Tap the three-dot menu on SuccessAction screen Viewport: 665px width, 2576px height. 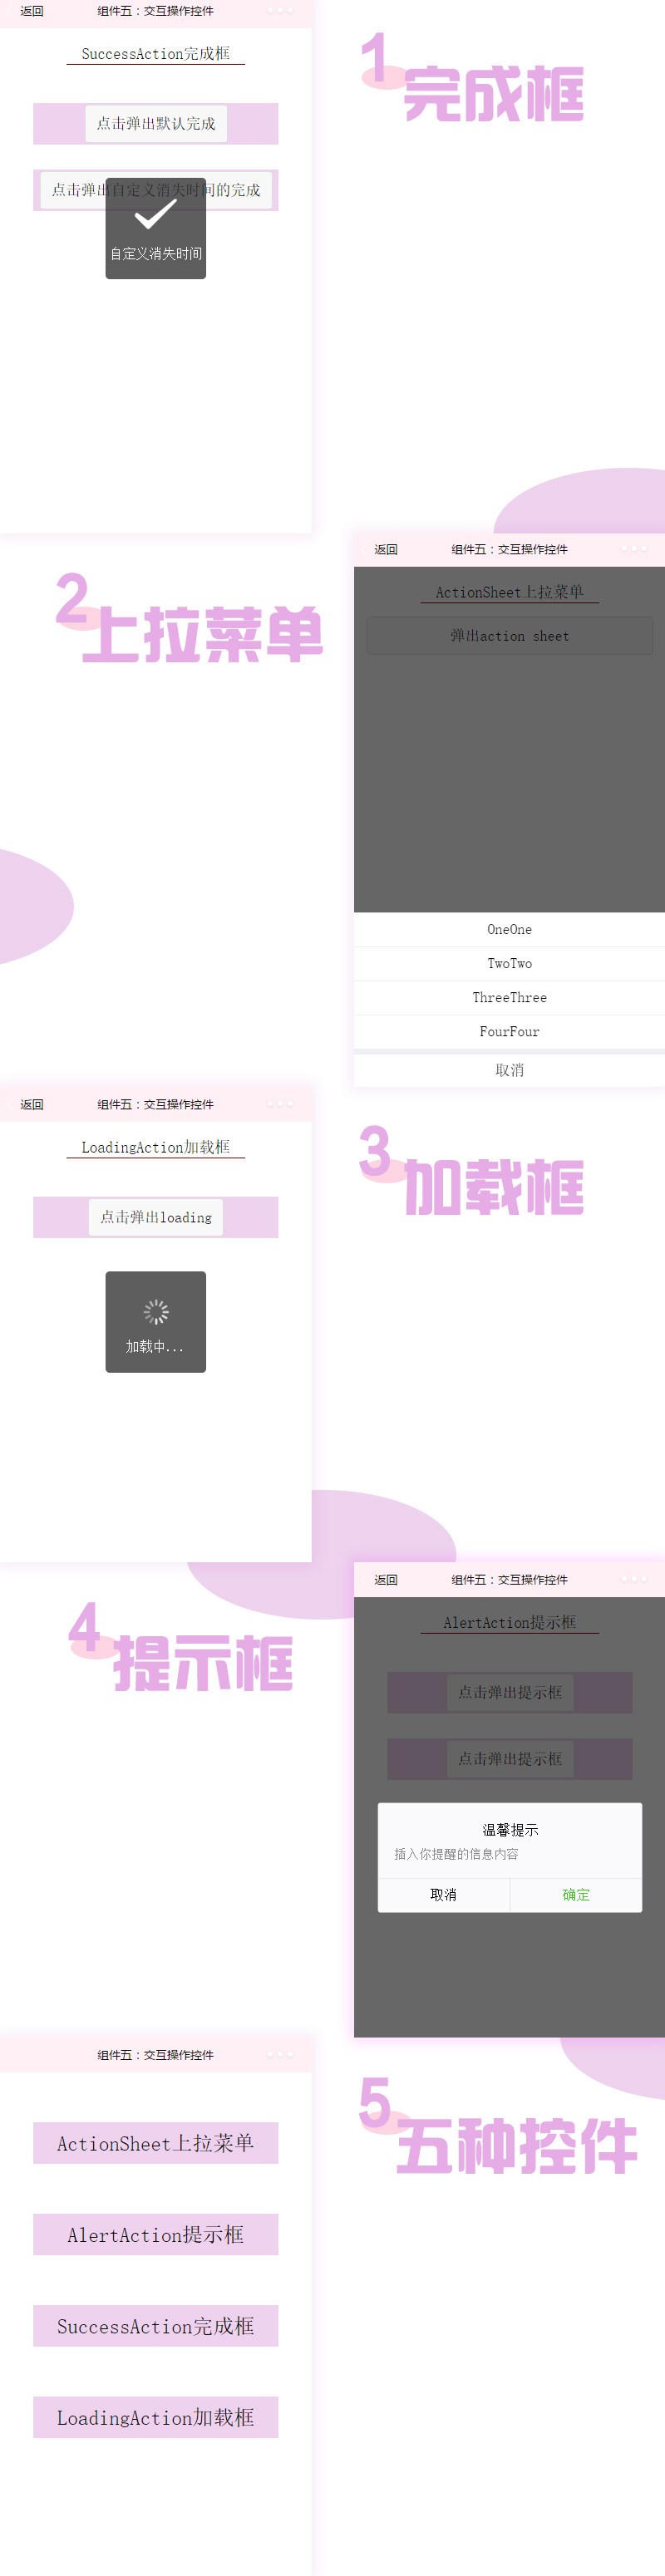[280, 11]
